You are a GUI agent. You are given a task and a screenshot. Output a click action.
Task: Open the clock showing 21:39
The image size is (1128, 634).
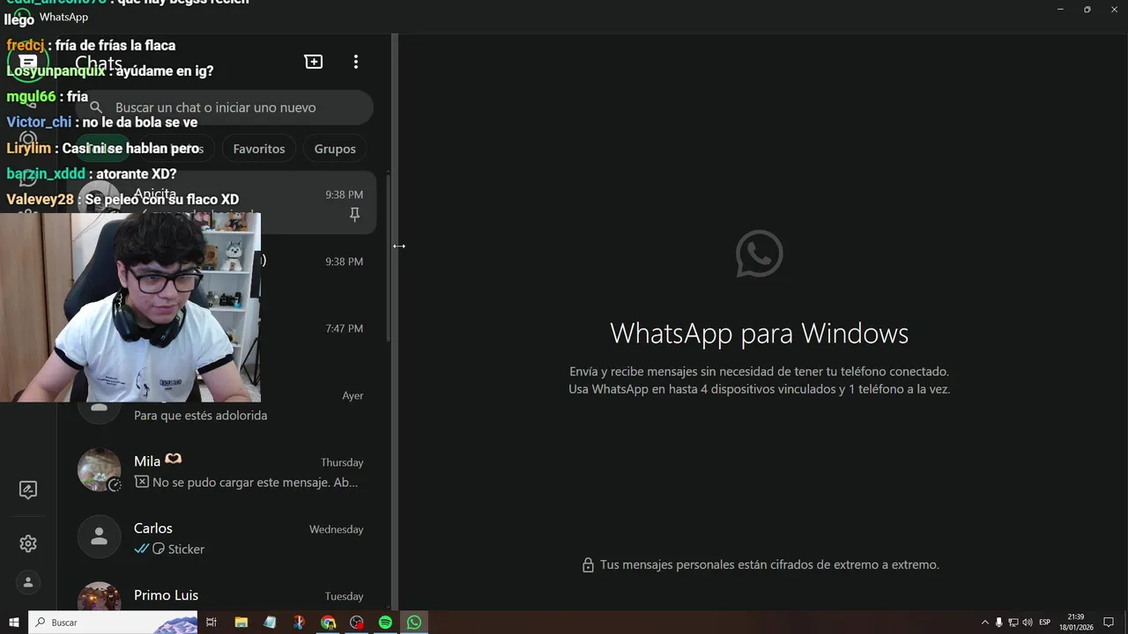(x=1076, y=623)
